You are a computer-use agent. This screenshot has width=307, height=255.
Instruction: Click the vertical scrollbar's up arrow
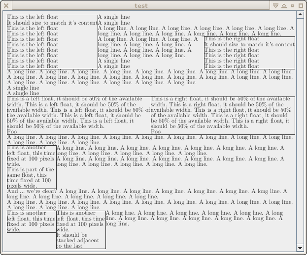click(300, 15)
